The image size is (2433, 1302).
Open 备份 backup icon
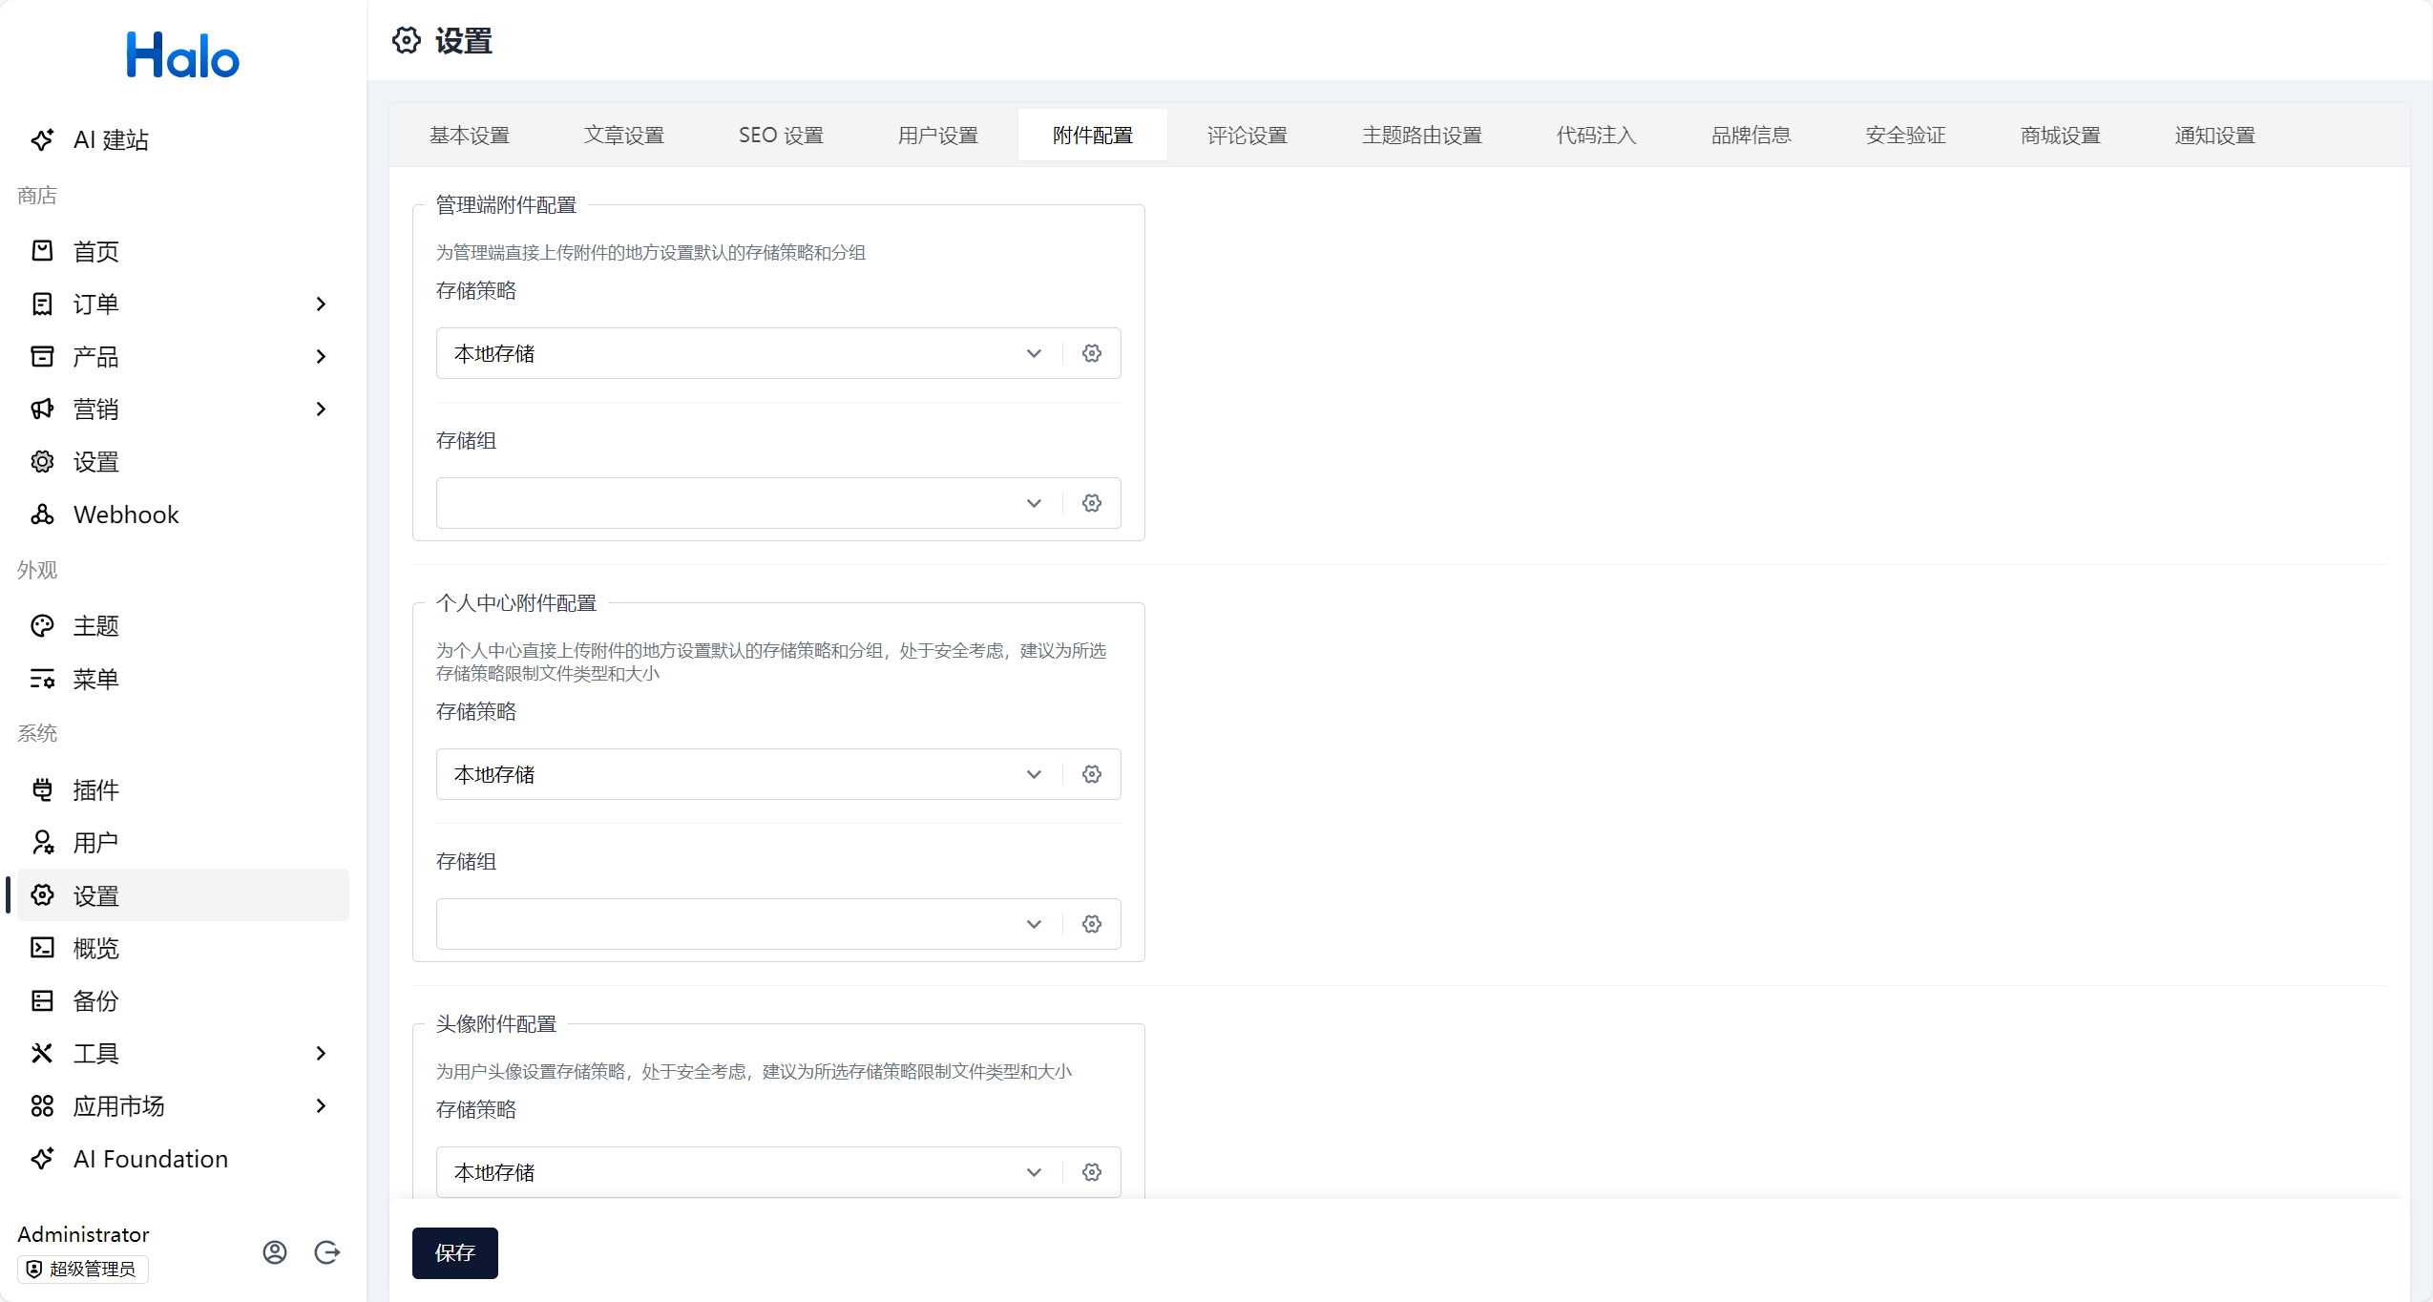point(42,1000)
